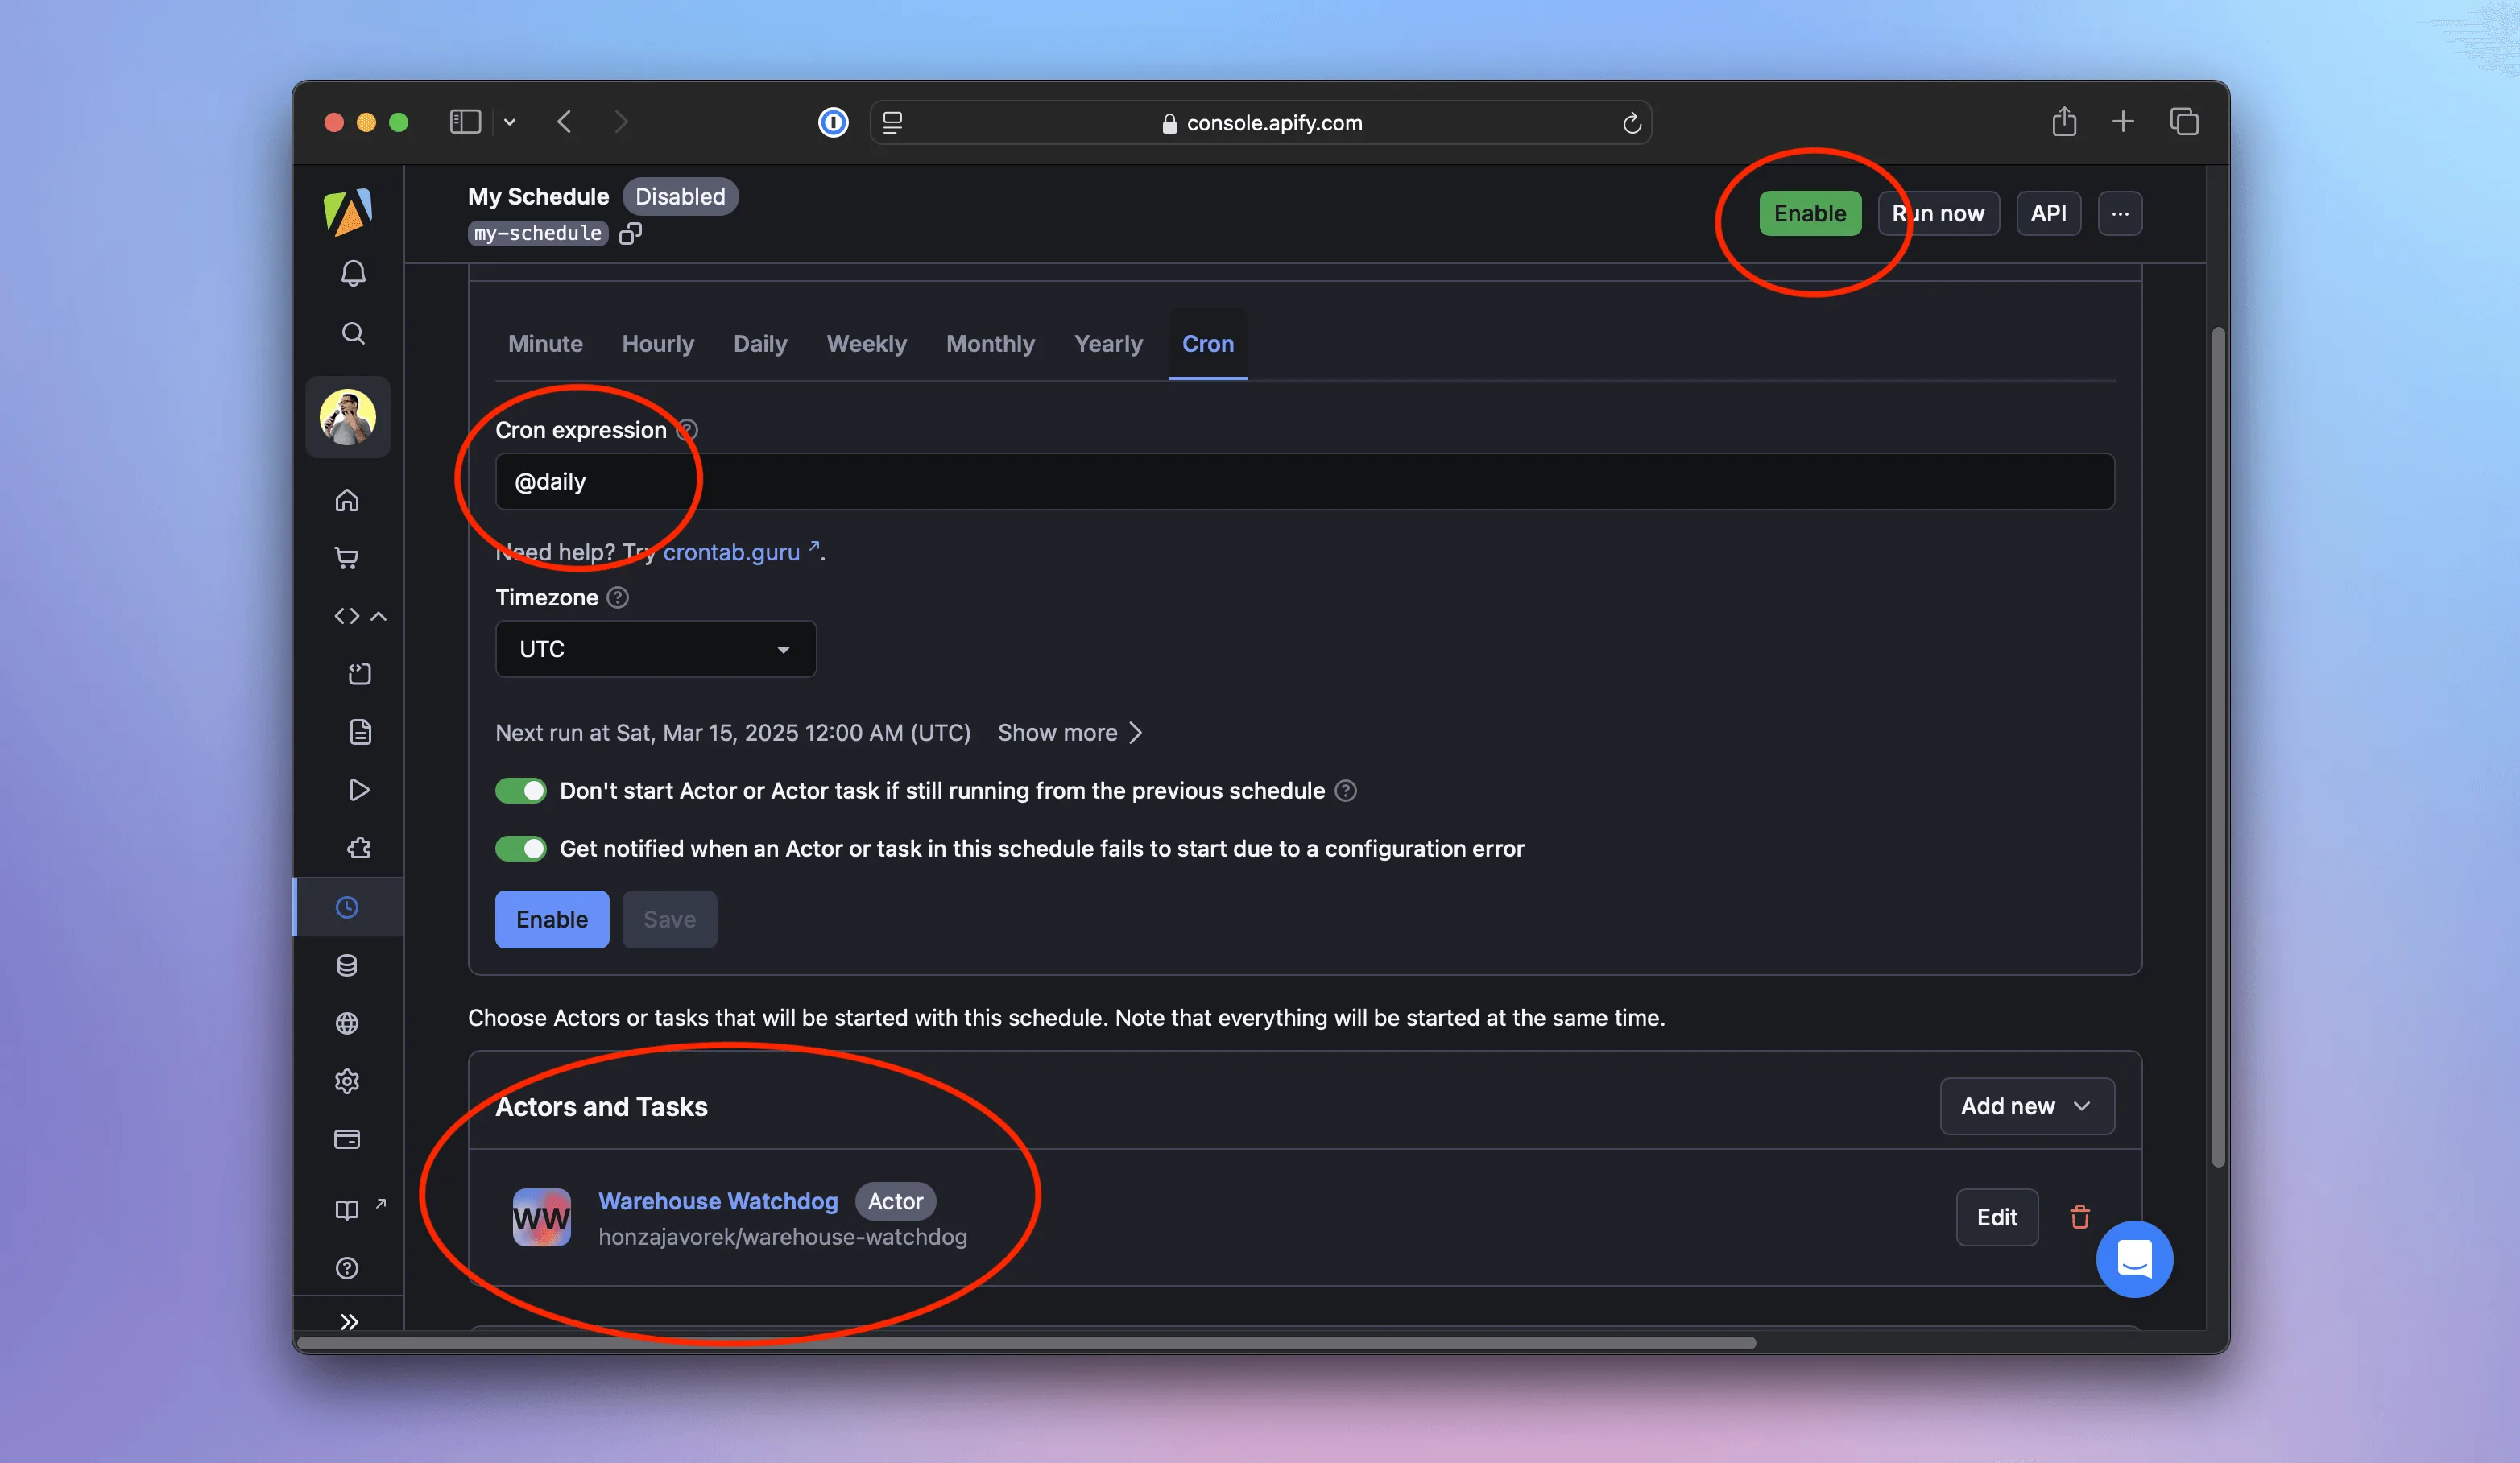Open the chat support bubble
The image size is (2520, 1463).
pyautogui.click(x=2134, y=1259)
